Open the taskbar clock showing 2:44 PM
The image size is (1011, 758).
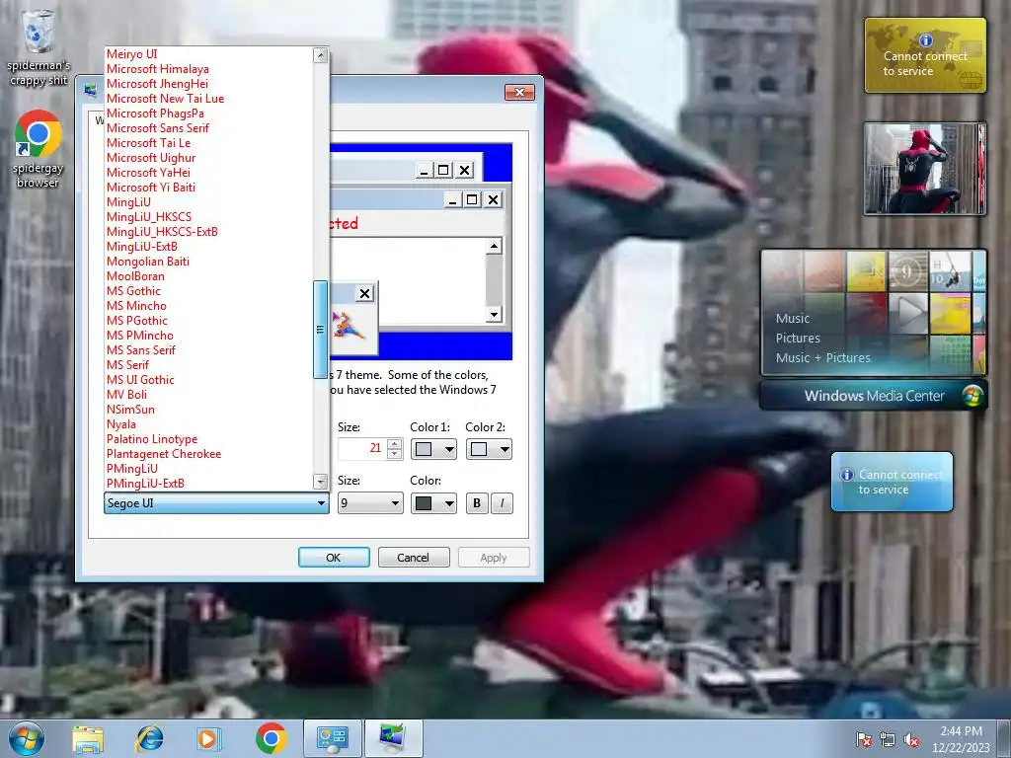(961, 739)
